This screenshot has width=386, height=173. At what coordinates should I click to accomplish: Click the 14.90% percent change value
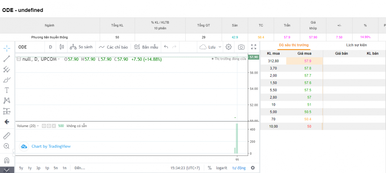click(365, 37)
